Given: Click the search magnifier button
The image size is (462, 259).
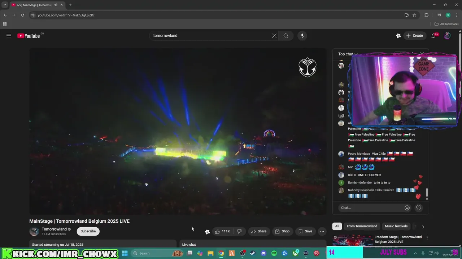Looking at the screenshot, I should pos(286,36).
